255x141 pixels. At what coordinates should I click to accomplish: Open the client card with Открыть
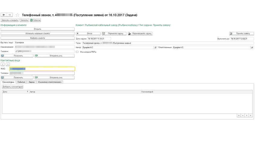38,29
